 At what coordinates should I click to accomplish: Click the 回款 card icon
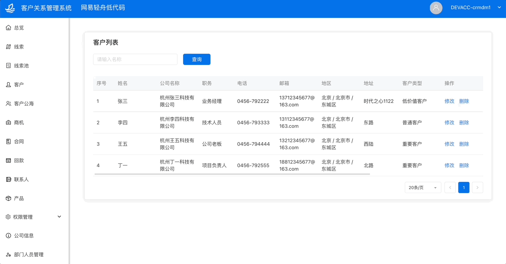pos(8,160)
